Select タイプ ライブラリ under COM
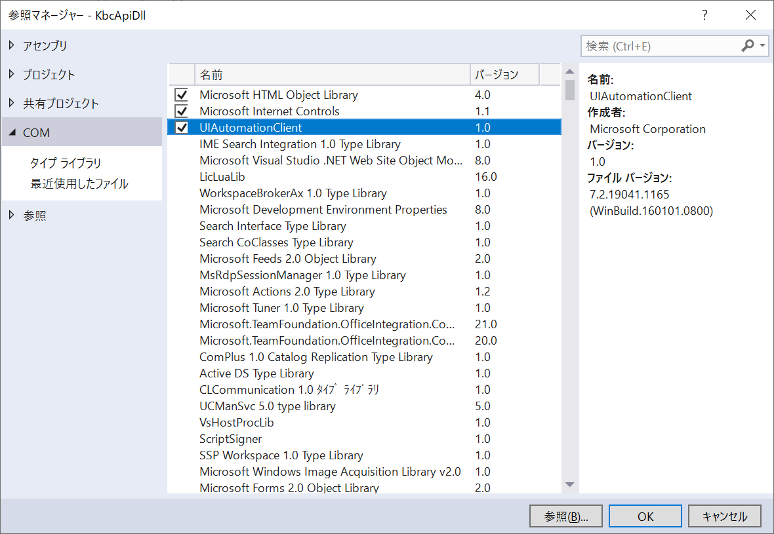Viewport: 774px width, 534px height. click(x=65, y=162)
